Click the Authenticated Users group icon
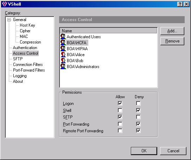The width and height of the screenshot is (191, 160). point(63,36)
